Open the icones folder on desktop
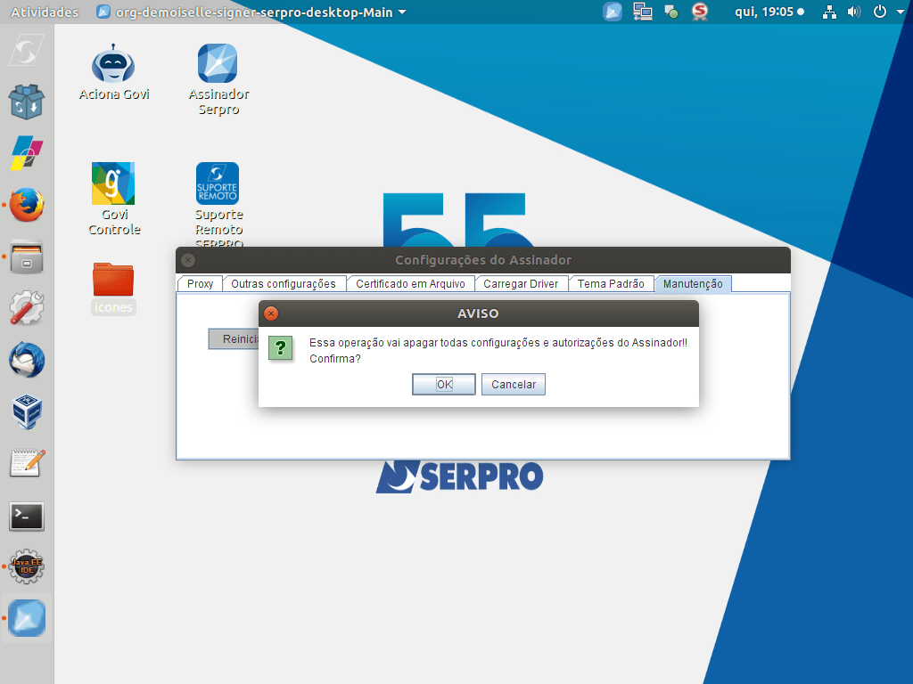The height and width of the screenshot is (684, 913). pyautogui.click(x=113, y=281)
